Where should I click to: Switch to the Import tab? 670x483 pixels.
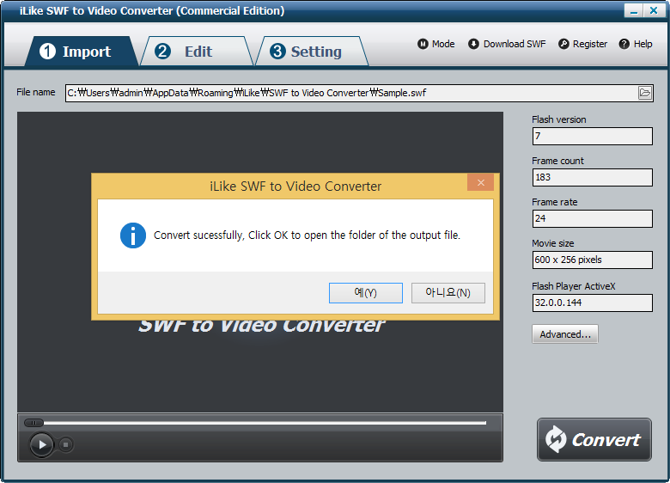coord(81,52)
